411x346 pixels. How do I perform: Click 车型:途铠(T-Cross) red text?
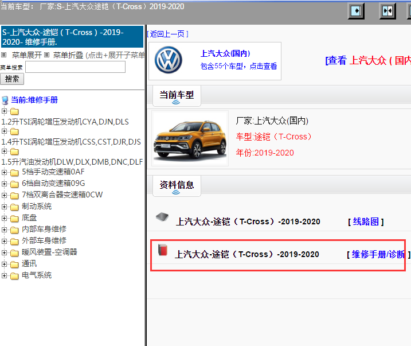point(273,137)
